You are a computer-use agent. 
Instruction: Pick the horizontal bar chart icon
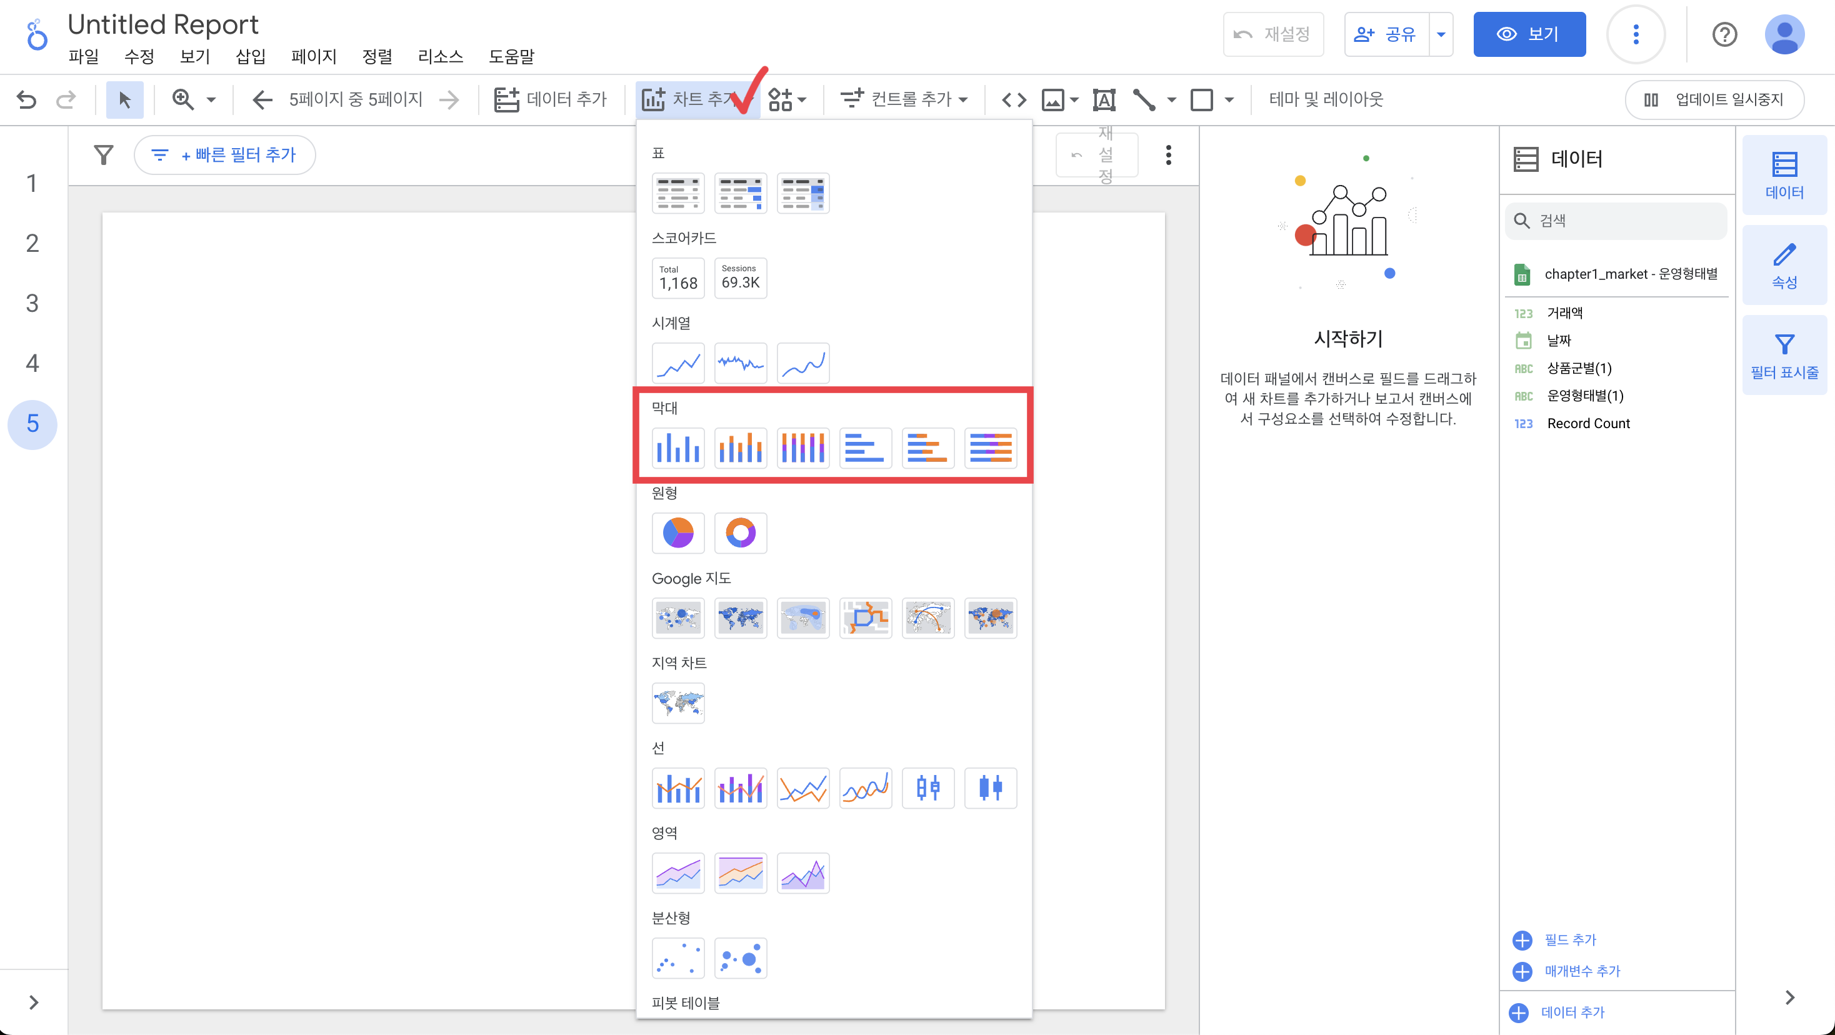(x=865, y=448)
